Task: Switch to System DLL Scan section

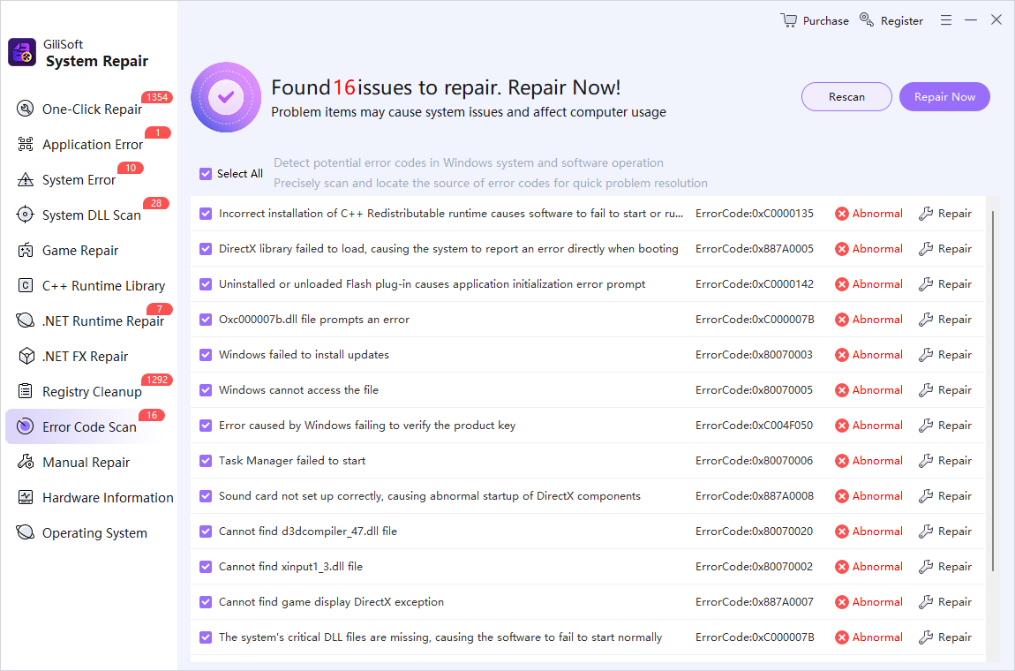Action: (x=89, y=215)
